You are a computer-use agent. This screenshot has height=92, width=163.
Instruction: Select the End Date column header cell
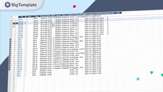(x=96, y=14)
